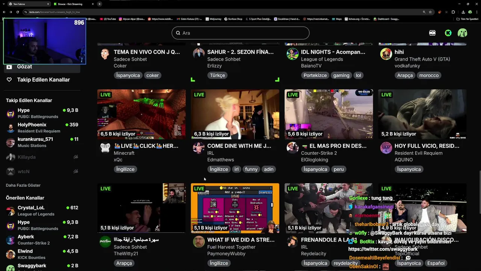Click the HDK icon in the top bar
The width and height of the screenshot is (481, 271).
433,33
